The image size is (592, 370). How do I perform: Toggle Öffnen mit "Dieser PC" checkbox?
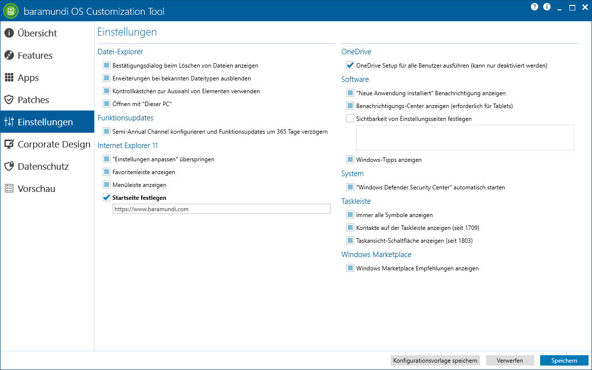point(106,104)
